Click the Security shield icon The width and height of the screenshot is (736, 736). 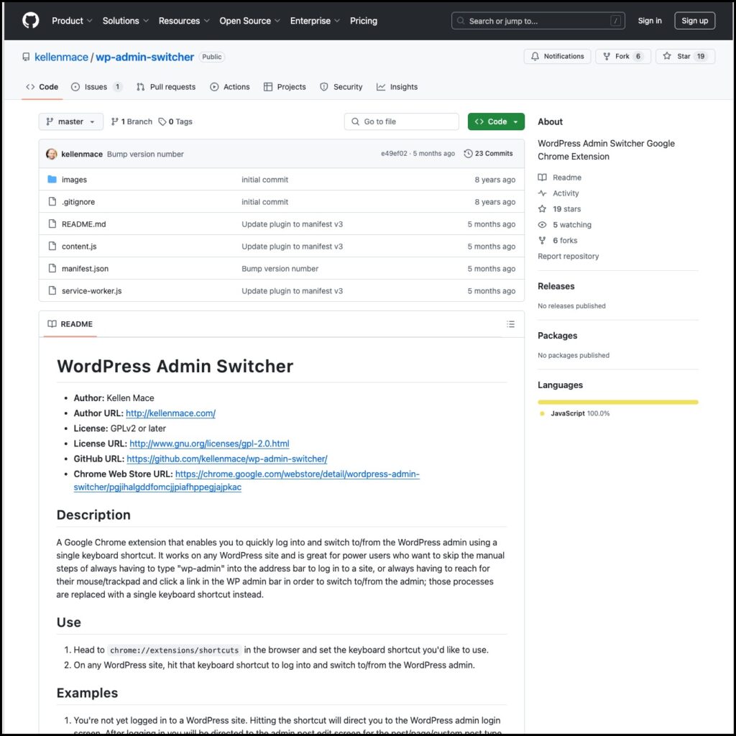323,87
